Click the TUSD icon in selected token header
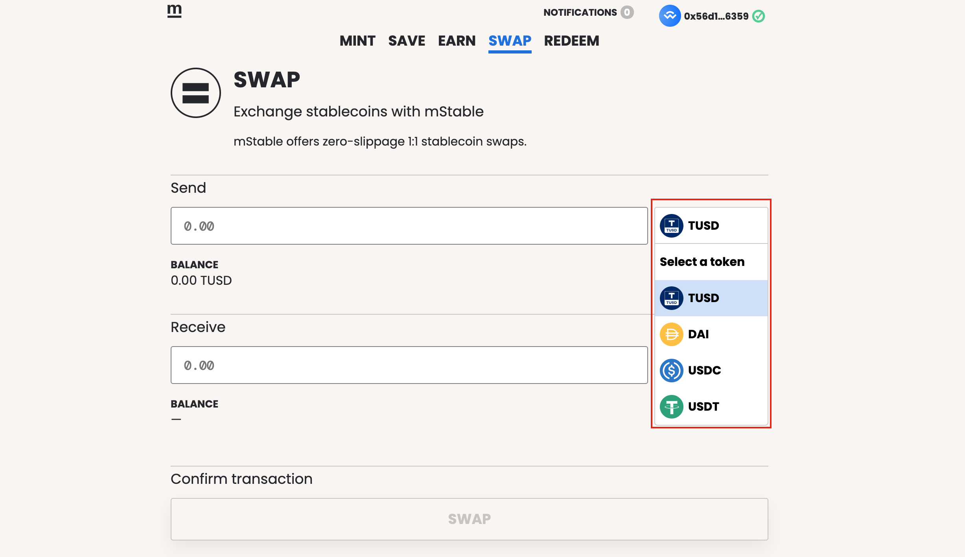The height and width of the screenshot is (557, 965). (x=671, y=226)
